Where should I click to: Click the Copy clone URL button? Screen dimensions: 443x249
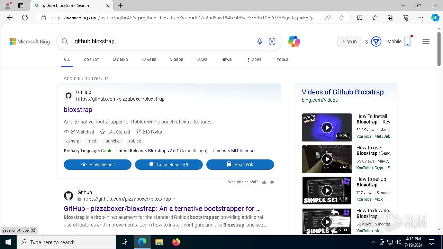(x=169, y=165)
